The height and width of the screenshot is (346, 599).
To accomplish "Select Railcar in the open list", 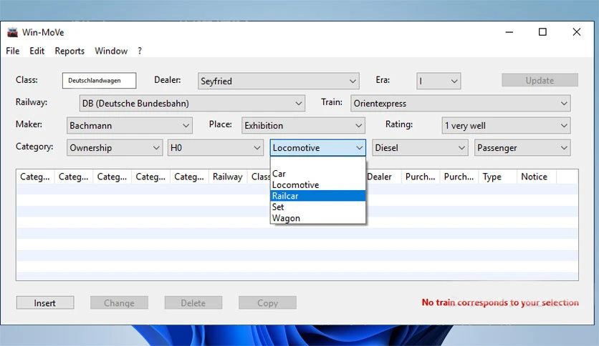I will click(x=318, y=196).
